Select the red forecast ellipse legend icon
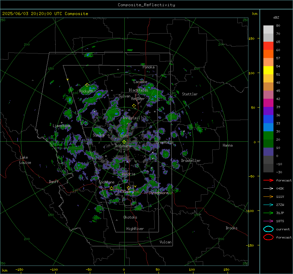The height and width of the screenshot is (274, 293). click(268, 237)
